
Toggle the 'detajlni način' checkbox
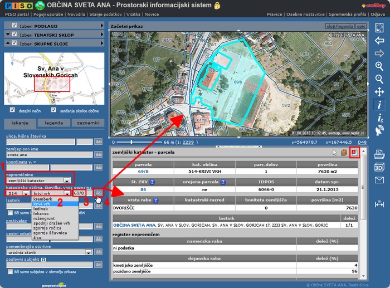[x=12, y=110]
